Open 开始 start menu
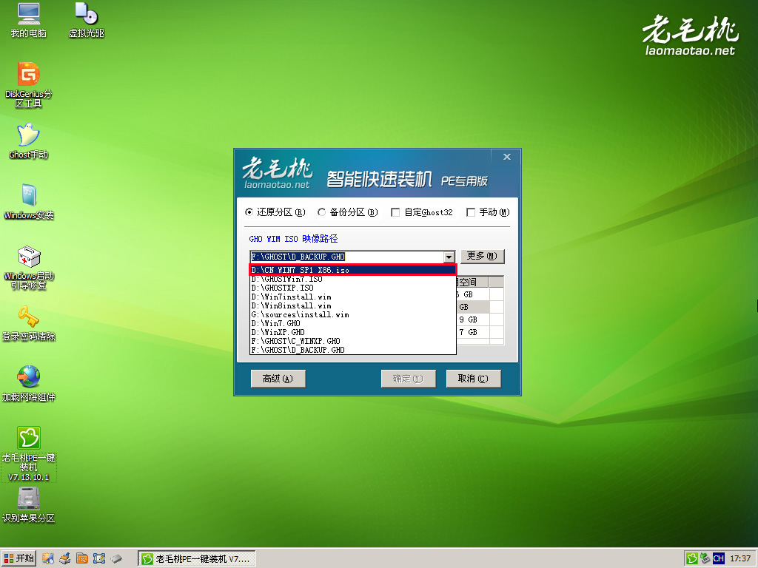This screenshot has height=568, width=758. click(19, 559)
